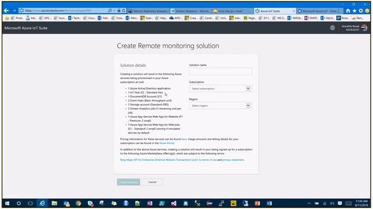Switch to the Vehicle Telemetry Analytics tab
The width and height of the screenshot is (373, 209).
coord(148,11)
